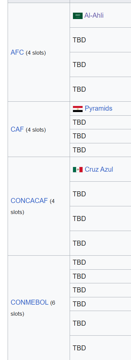
Task: Click the '(4 slots)' text beside CAF
Action: (x=36, y=130)
